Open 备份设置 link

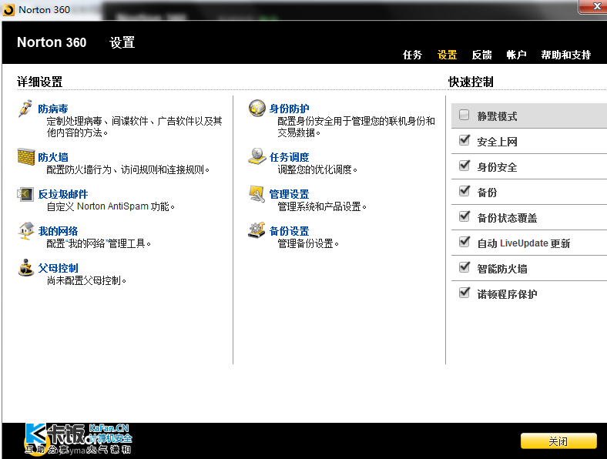(289, 231)
